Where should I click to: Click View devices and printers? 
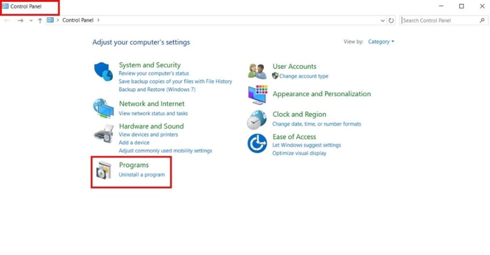point(148,134)
